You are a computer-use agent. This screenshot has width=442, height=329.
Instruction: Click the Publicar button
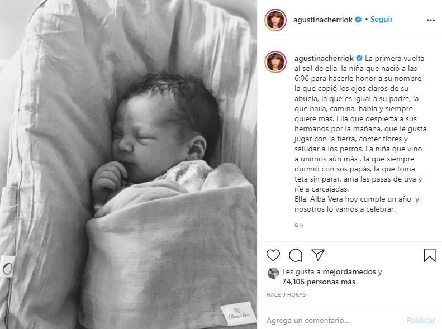pyautogui.click(x=421, y=320)
